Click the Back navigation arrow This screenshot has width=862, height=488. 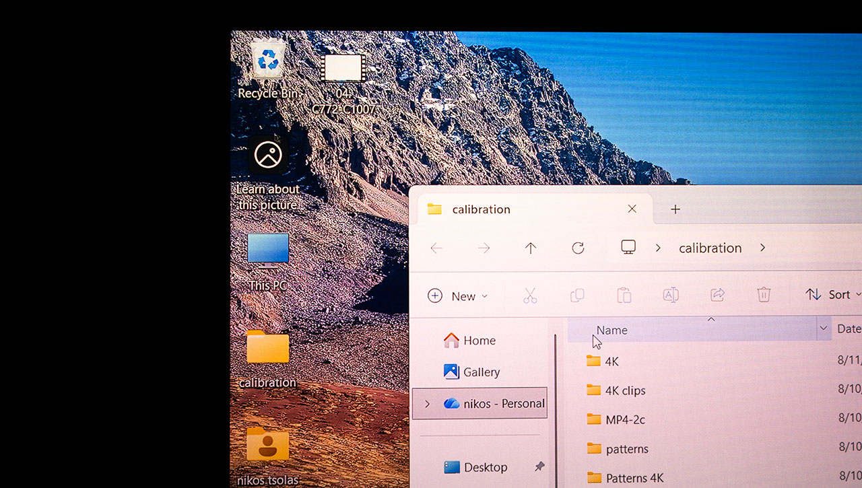(x=436, y=248)
